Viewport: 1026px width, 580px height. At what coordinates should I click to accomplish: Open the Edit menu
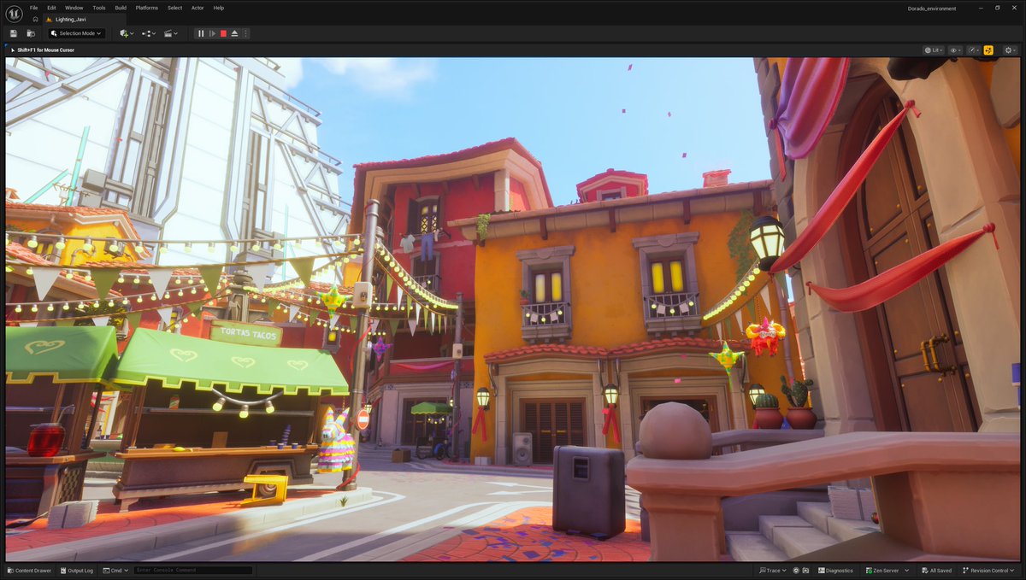51,8
